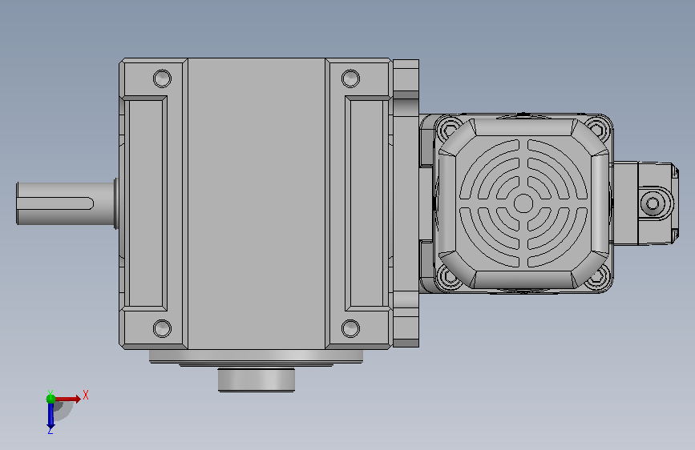The image size is (695, 450).
Task: Select the flat central face of the gearbox housing
Action: pyautogui.click(x=257, y=203)
